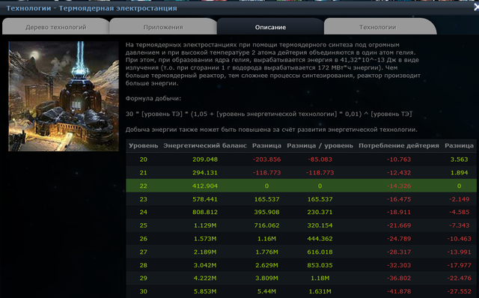Click deuterium consumption -18.911
The image size is (479, 298).
pyautogui.click(x=399, y=212)
